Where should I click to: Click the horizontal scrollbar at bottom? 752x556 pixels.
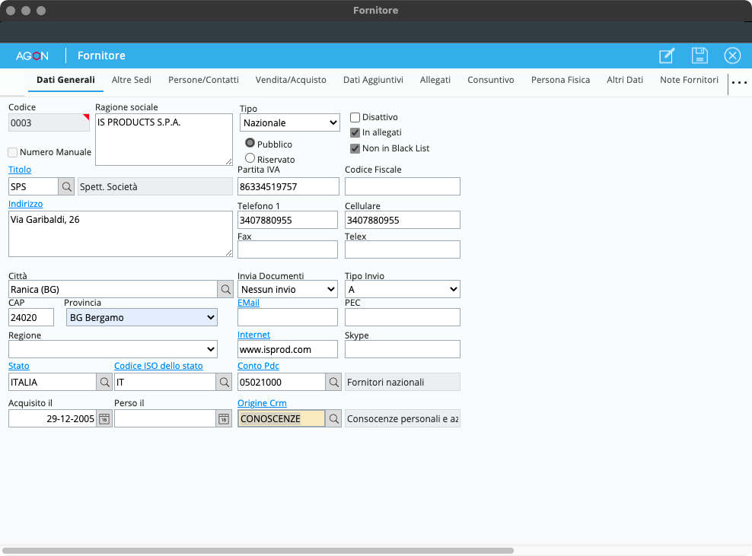[x=259, y=550]
